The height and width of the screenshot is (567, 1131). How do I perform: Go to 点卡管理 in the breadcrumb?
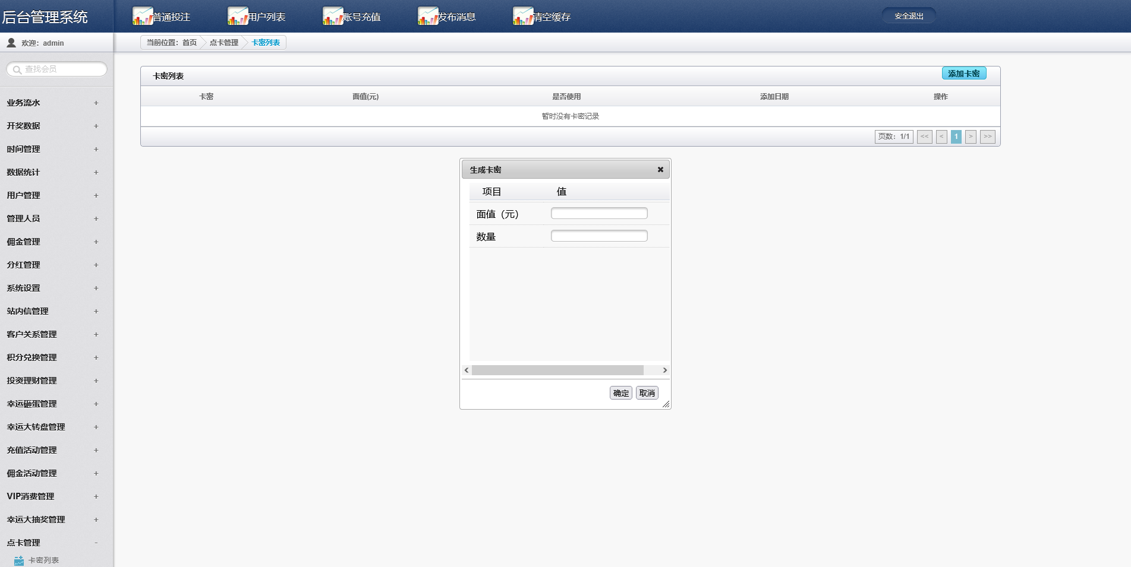click(x=224, y=43)
